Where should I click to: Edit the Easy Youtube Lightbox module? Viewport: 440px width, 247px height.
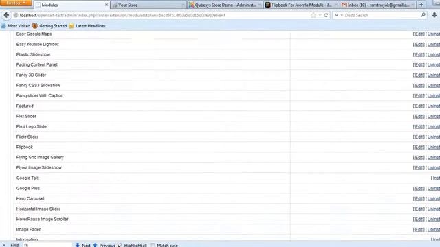pos(419,44)
